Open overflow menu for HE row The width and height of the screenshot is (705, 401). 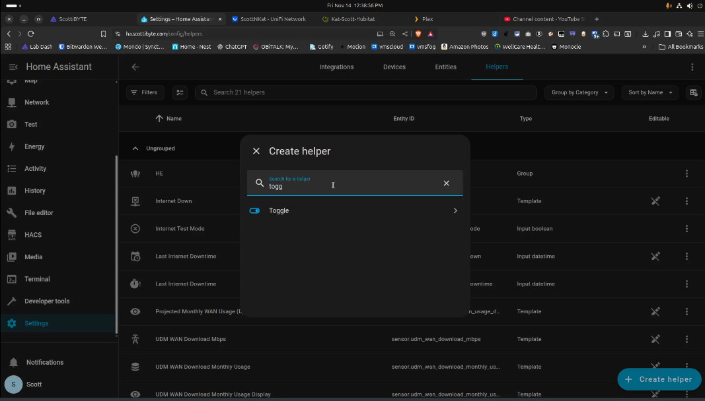pyautogui.click(x=686, y=173)
